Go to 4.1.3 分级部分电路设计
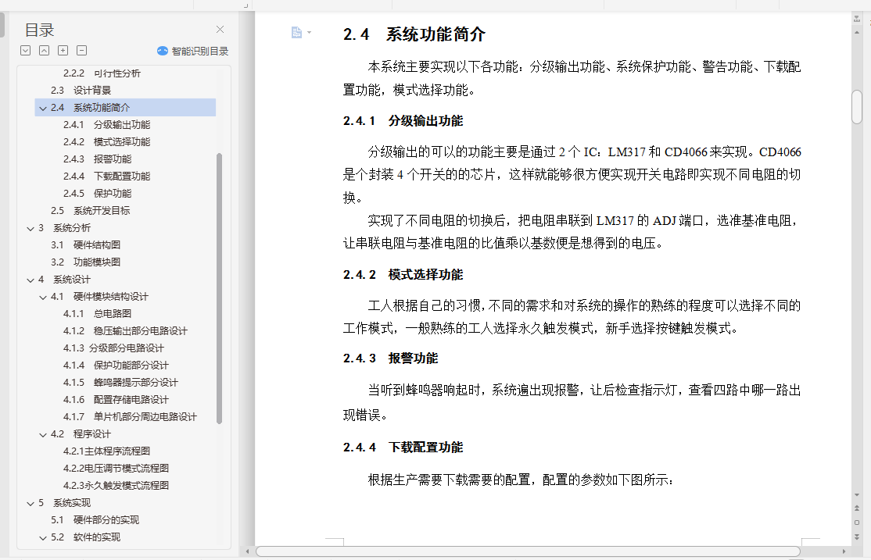This screenshot has width=871, height=560. [x=113, y=348]
